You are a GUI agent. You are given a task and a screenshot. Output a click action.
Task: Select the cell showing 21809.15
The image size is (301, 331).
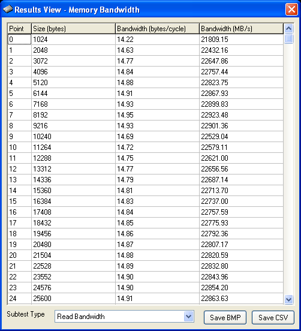coord(241,40)
